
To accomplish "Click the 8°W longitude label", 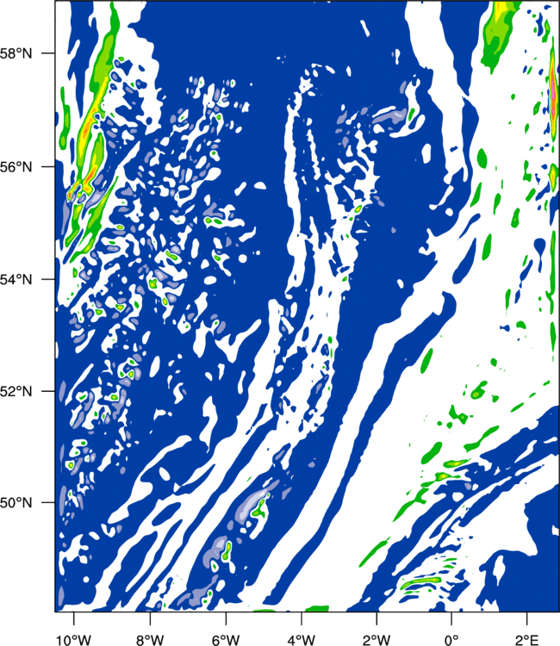I will click(150, 640).
